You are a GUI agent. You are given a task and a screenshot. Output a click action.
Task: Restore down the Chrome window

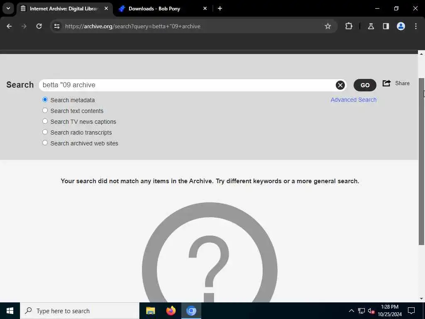396,8
